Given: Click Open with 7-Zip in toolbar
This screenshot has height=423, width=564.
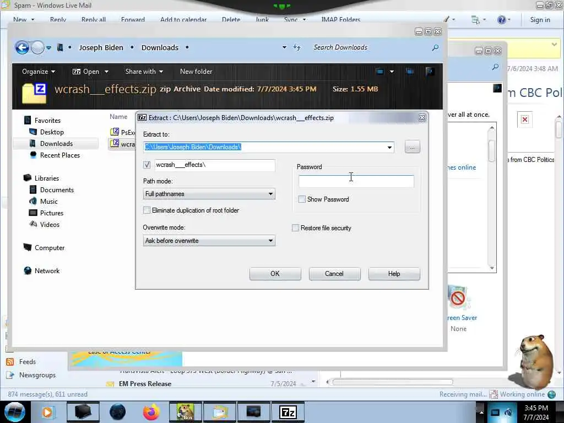Looking at the screenshot, I should [x=86, y=72].
